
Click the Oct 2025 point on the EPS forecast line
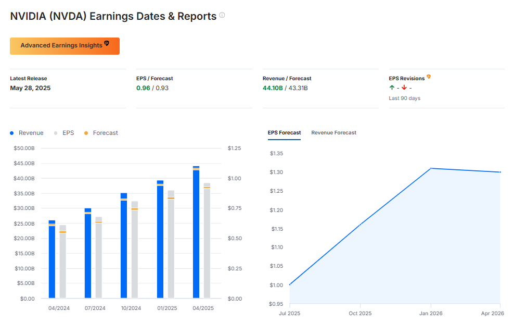click(x=360, y=225)
